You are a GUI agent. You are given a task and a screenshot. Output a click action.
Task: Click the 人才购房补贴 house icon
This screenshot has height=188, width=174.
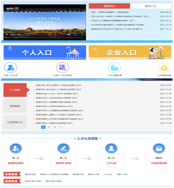164,68
